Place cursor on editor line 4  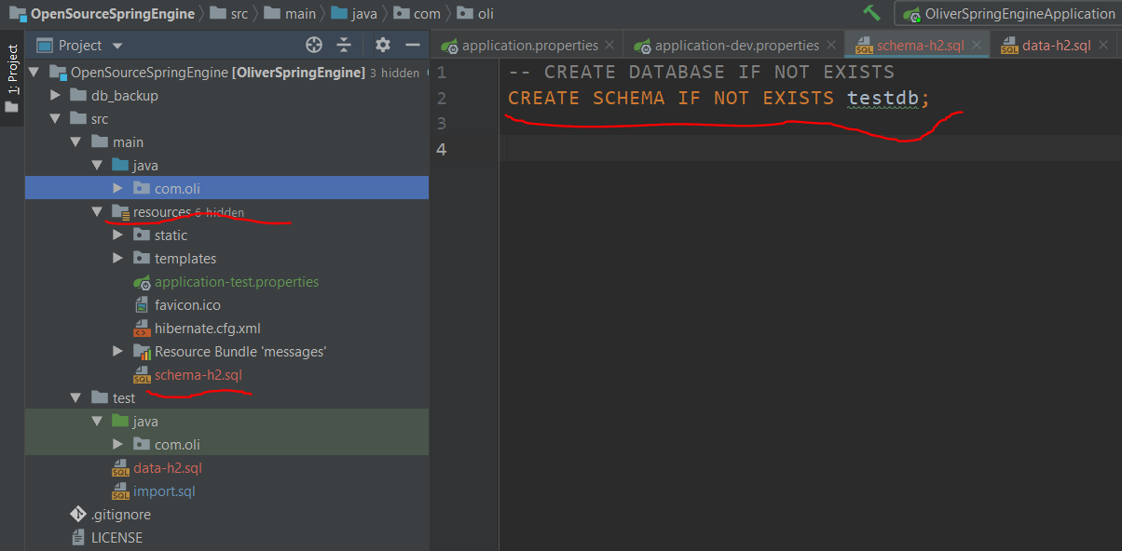[811, 149]
